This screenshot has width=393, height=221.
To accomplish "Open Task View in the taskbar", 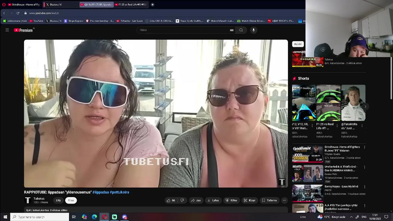I will point(74,217).
